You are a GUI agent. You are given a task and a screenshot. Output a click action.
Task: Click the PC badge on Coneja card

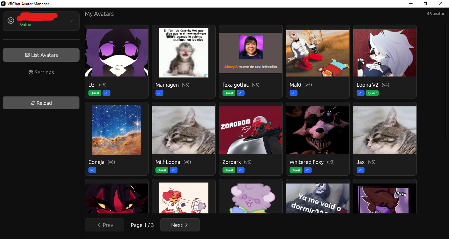[92, 170]
